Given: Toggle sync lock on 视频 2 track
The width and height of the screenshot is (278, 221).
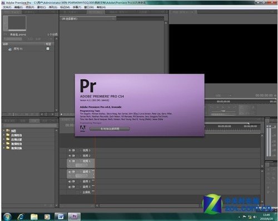Looking at the screenshot, I should 73,156.
